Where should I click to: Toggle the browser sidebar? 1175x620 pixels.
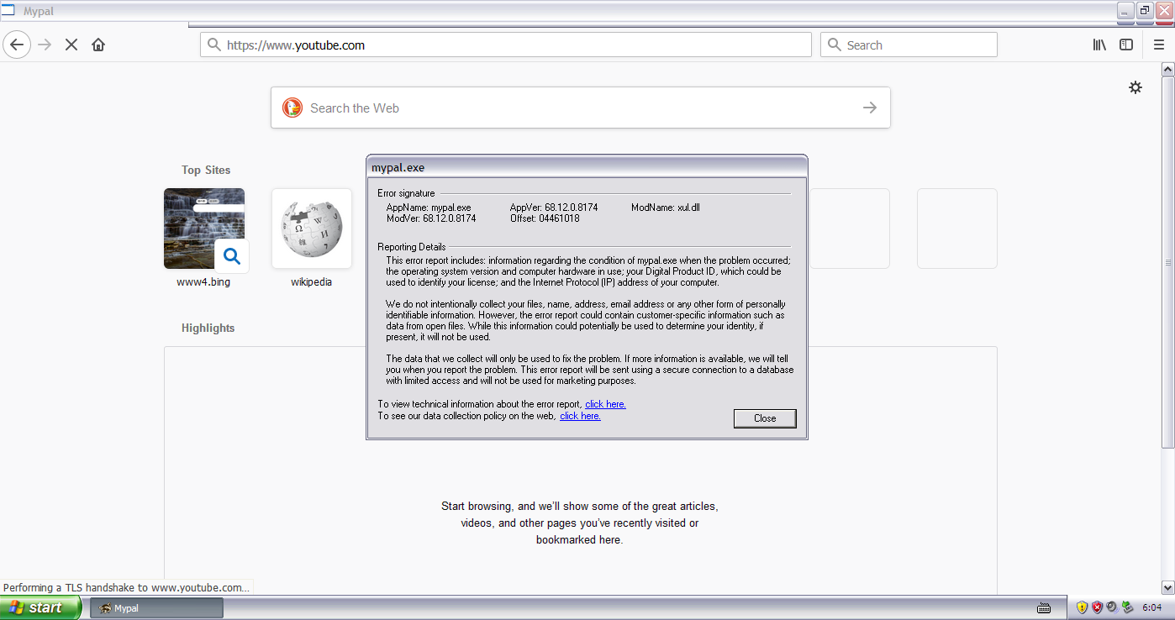tap(1126, 45)
